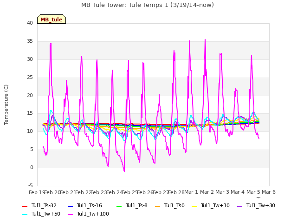Screen dimensions: 297x223
Task: Click the Feb 19 x-axis date label
Action: [x=37, y=192]
